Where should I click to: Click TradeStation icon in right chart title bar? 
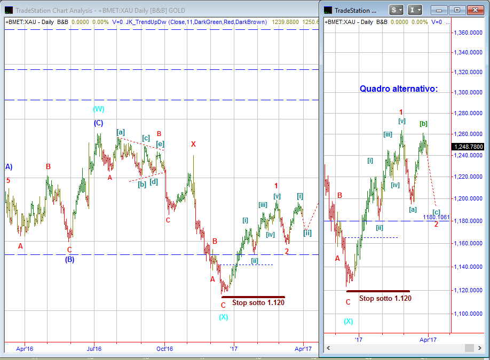coord(328,10)
